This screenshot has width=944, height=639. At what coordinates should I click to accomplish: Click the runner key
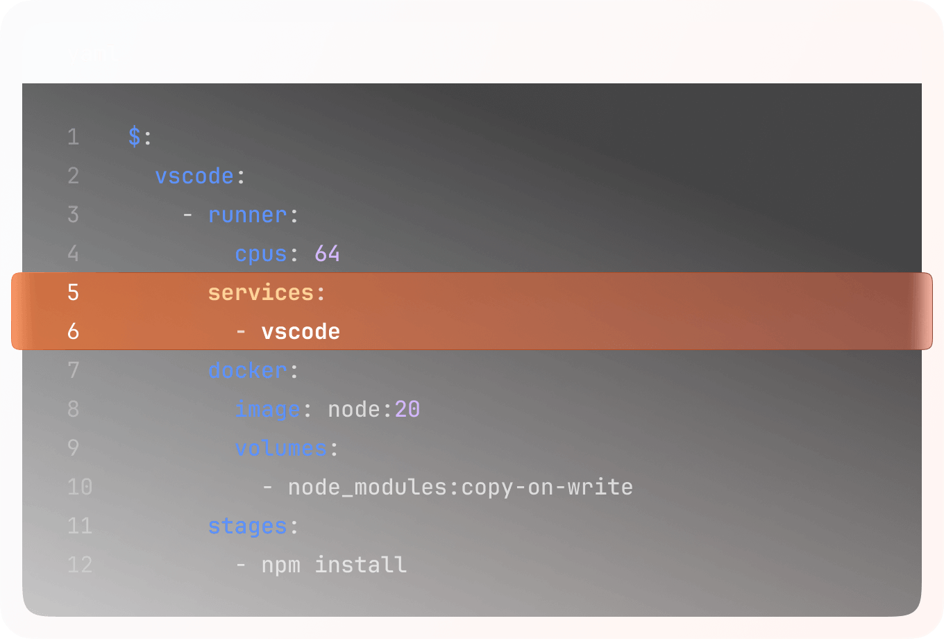click(x=248, y=215)
